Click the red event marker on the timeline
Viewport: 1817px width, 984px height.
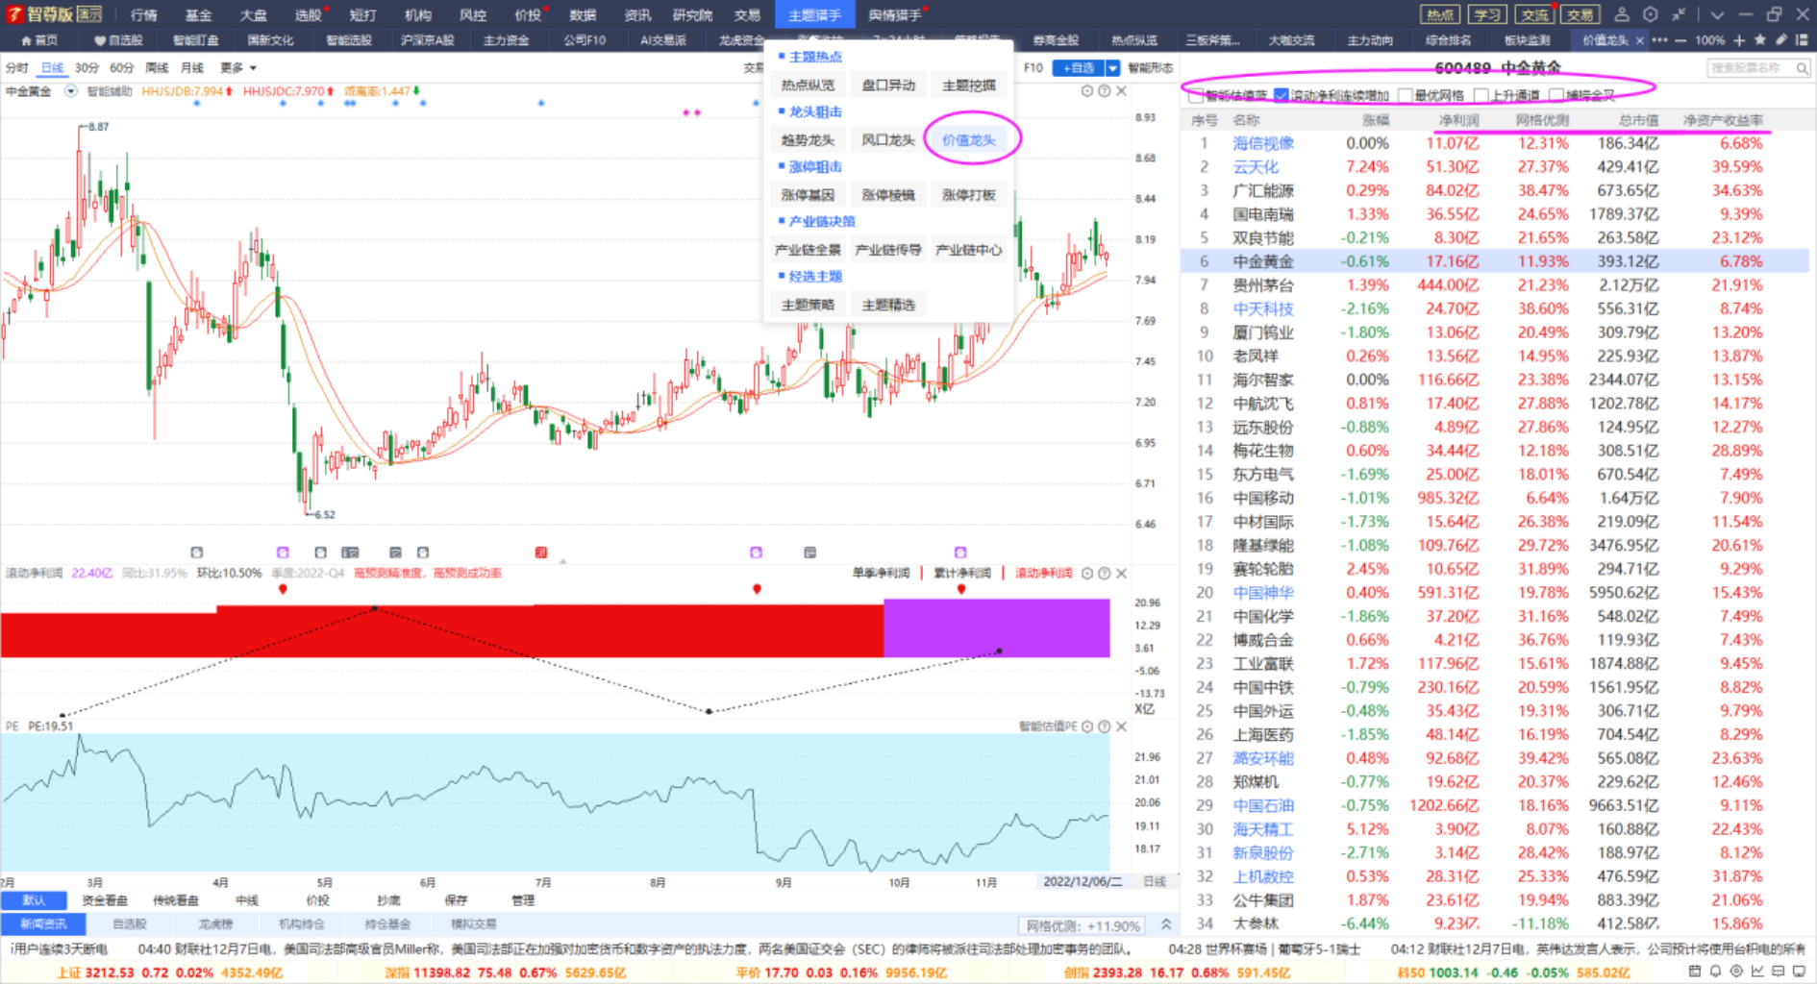(541, 553)
